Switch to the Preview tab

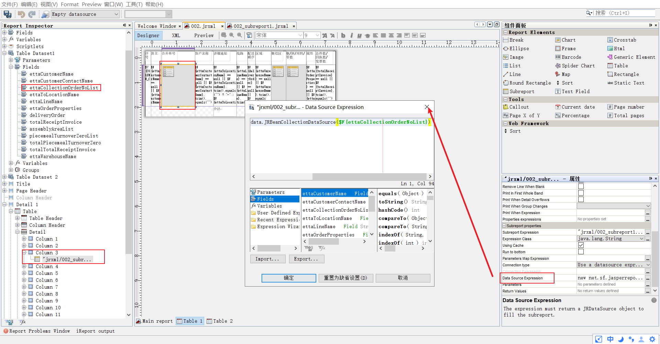point(204,35)
